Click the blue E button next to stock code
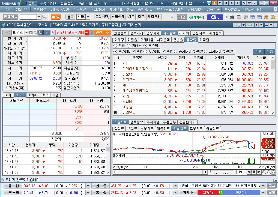Image resolution: width=278 pixels, height=197 pixels. (47, 33)
